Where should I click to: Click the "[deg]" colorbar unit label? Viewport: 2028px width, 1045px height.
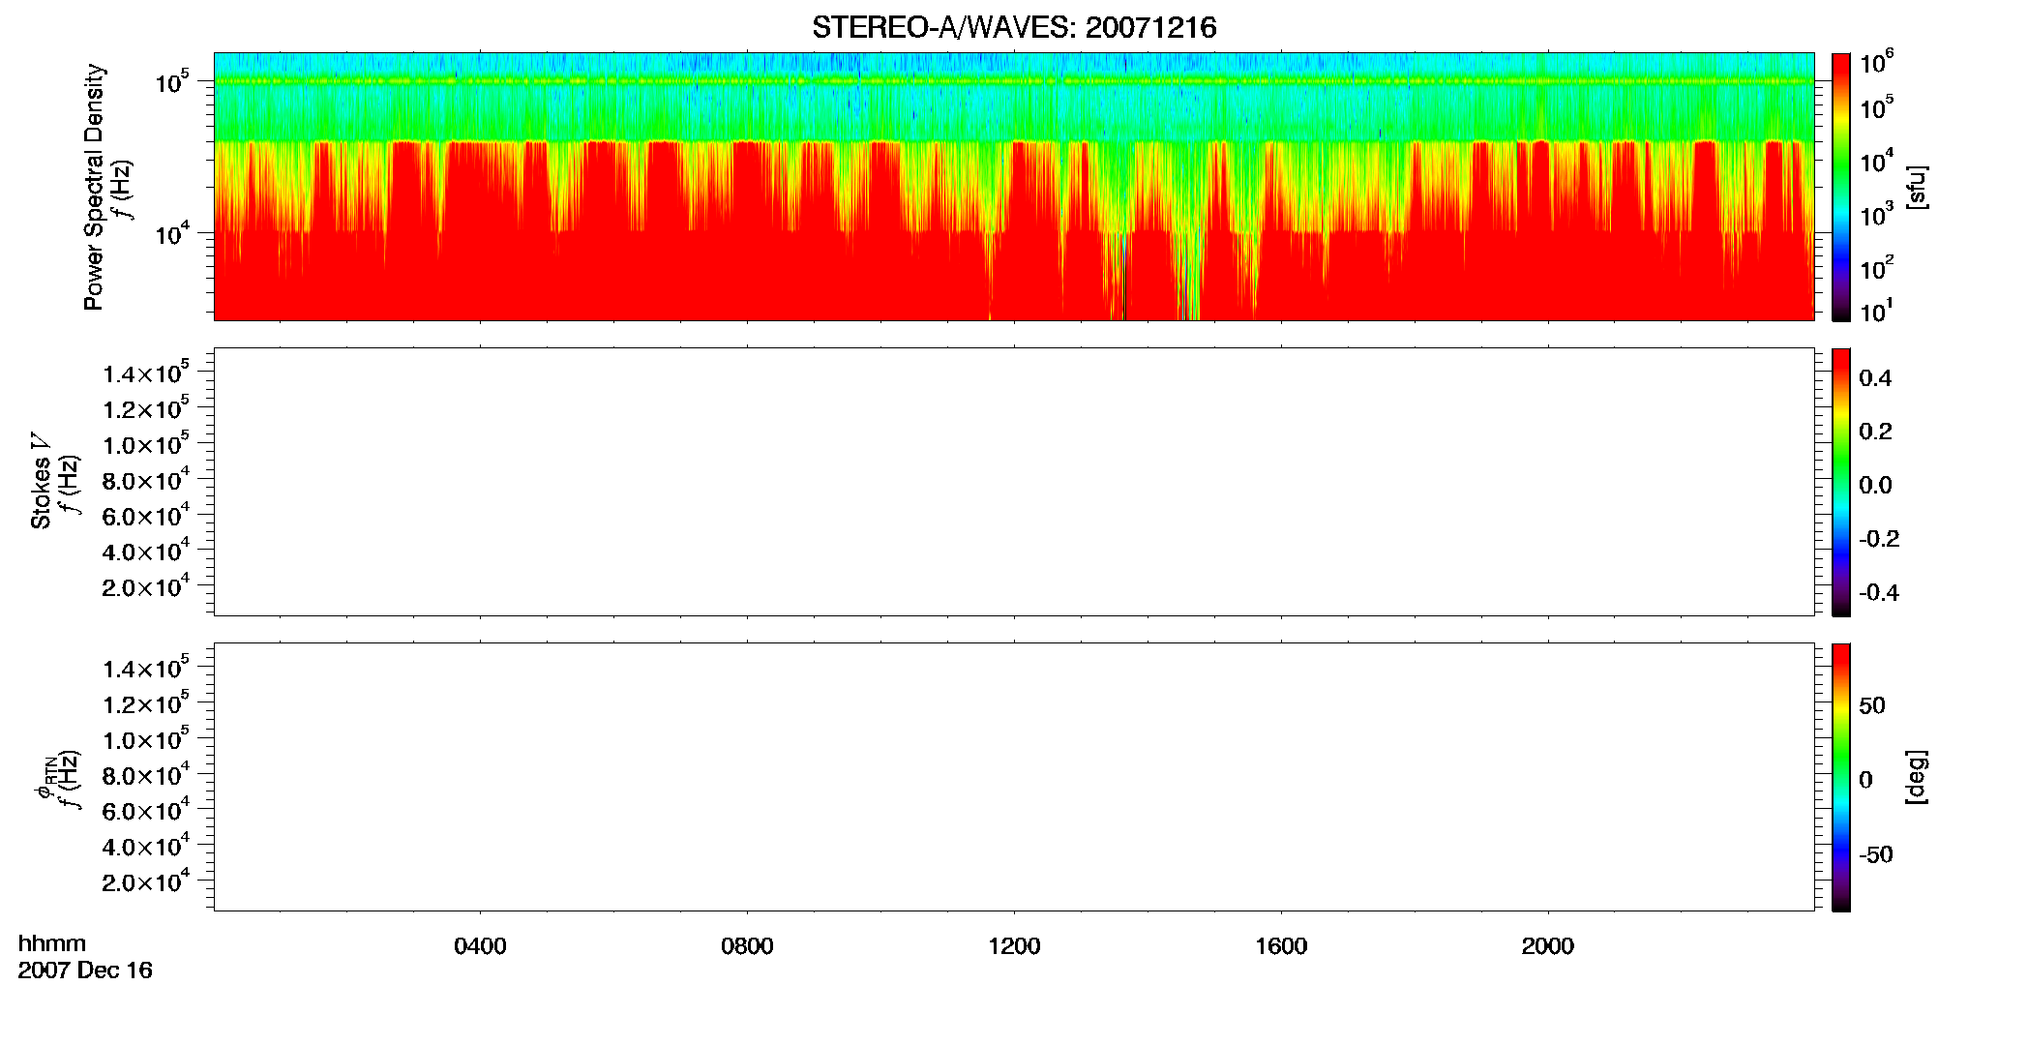1918,777
